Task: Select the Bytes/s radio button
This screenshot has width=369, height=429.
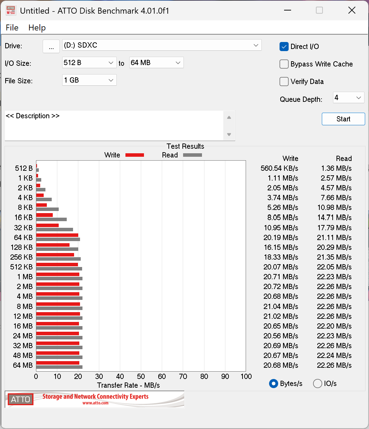Action: tap(274, 384)
